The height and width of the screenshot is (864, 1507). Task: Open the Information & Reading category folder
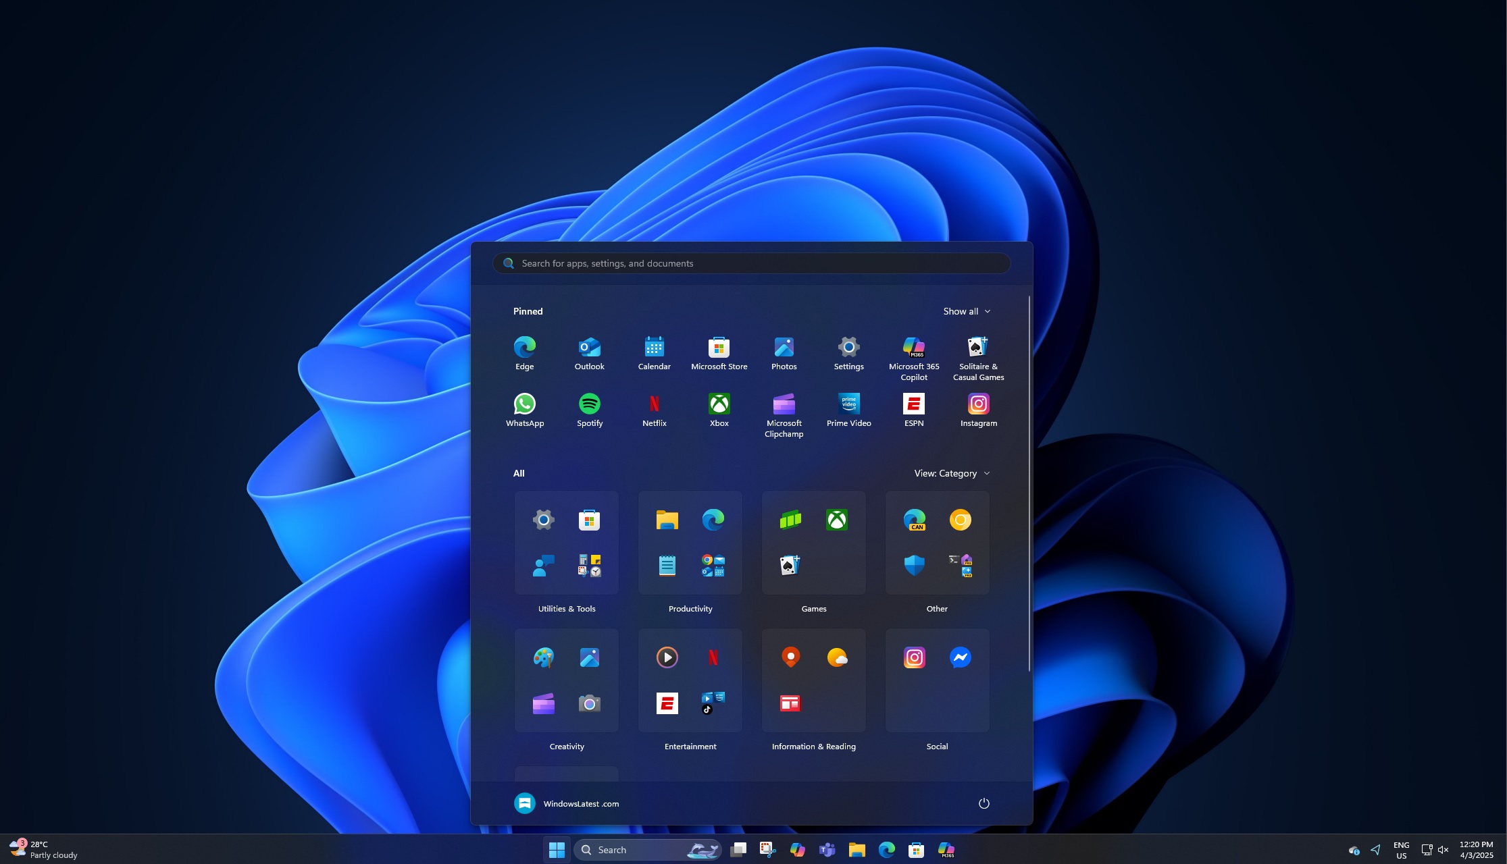(x=813, y=680)
